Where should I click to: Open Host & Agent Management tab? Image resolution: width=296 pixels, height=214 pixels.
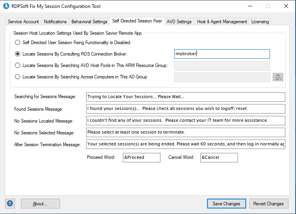[x=222, y=22]
